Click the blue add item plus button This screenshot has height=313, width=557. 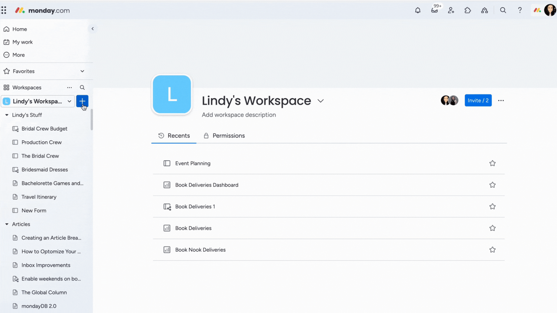(x=82, y=101)
